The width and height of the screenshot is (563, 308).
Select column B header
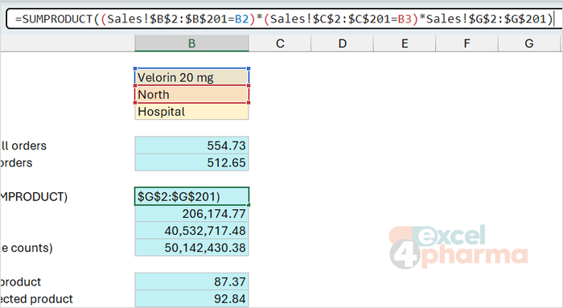[191, 43]
